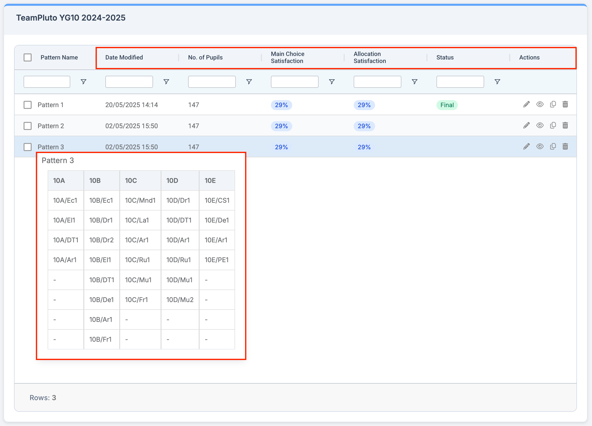Preview Pattern 2 with the eye icon
The image size is (592, 426).
540,125
